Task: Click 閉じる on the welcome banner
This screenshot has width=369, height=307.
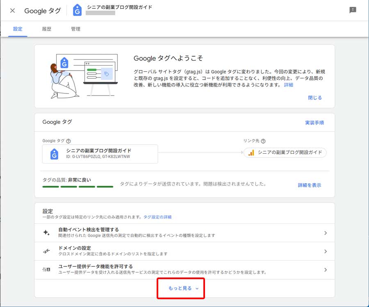Action: tap(314, 98)
